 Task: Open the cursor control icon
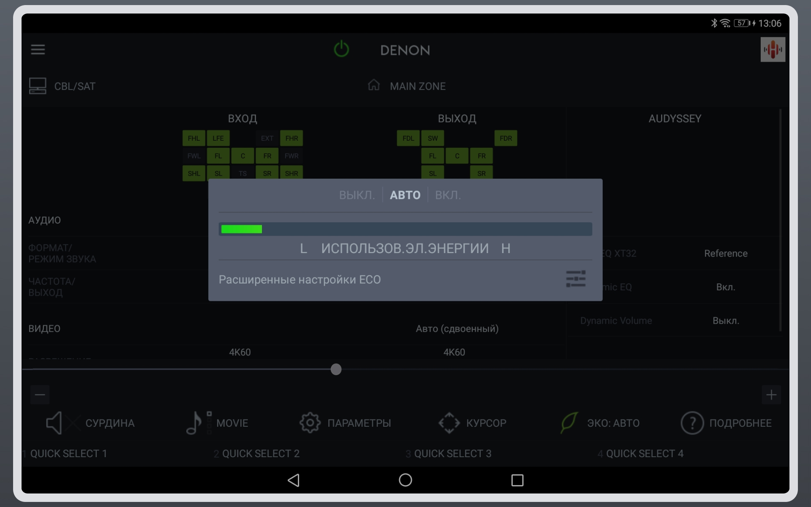tap(449, 423)
